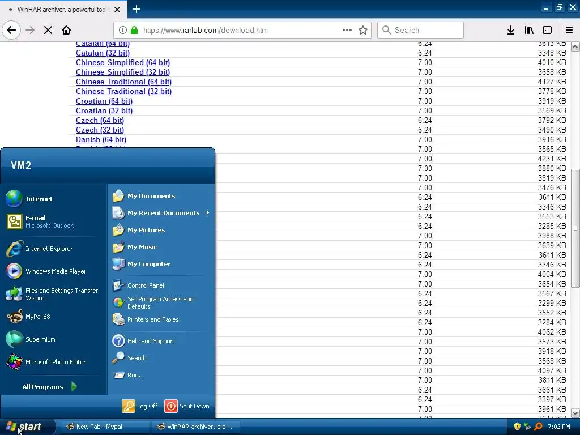The width and height of the screenshot is (580, 435).
Task: Download Chinese Simplified (32 bit)
Action: coord(122,72)
